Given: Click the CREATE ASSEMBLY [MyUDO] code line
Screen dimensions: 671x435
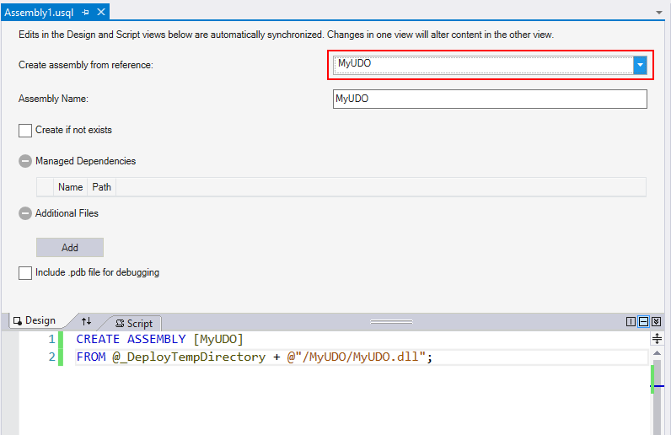Looking at the screenshot, I should point(159,339).
